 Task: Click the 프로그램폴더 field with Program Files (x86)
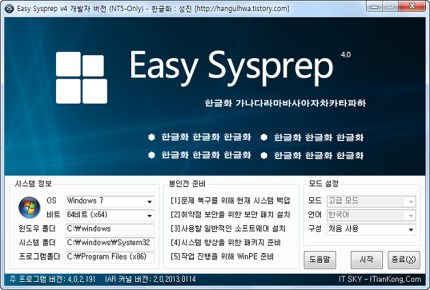[110, 257]
